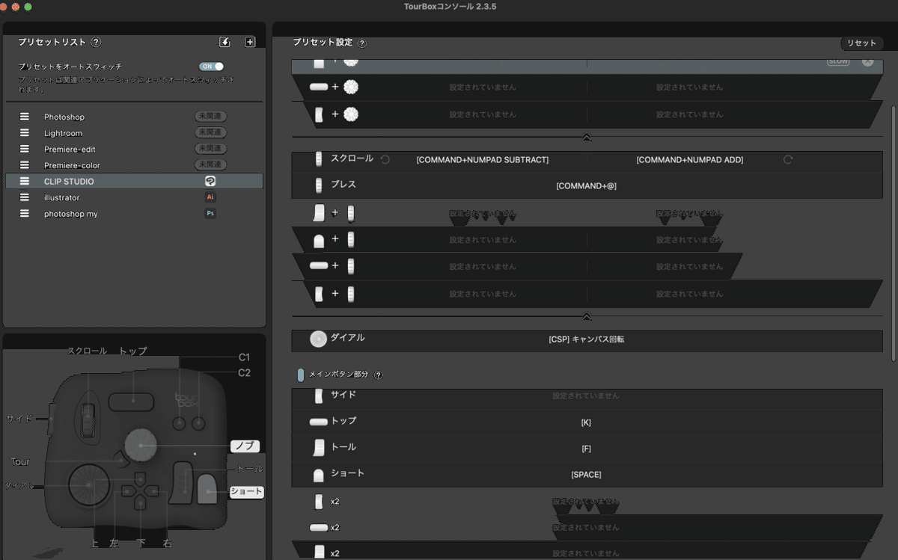Click the top button icon in トップ row
898x560 pixels.
click(x=319, y=422)
